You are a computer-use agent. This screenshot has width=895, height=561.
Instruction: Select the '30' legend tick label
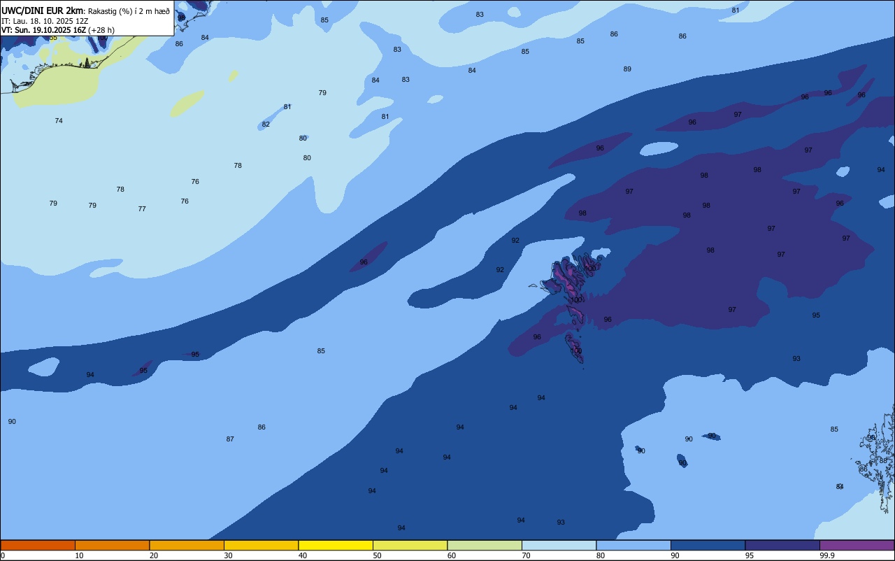coord(228,555)
